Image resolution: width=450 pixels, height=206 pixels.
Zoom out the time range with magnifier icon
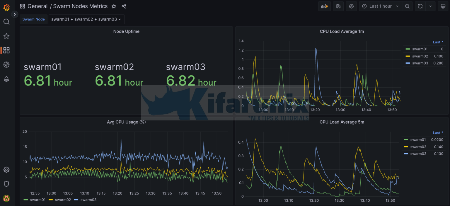pyautogui.click(x=407, y=6)
